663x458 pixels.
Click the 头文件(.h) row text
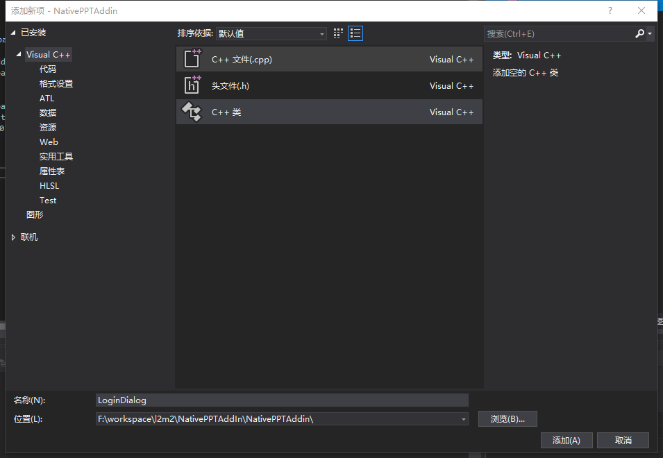click(230, 86)
